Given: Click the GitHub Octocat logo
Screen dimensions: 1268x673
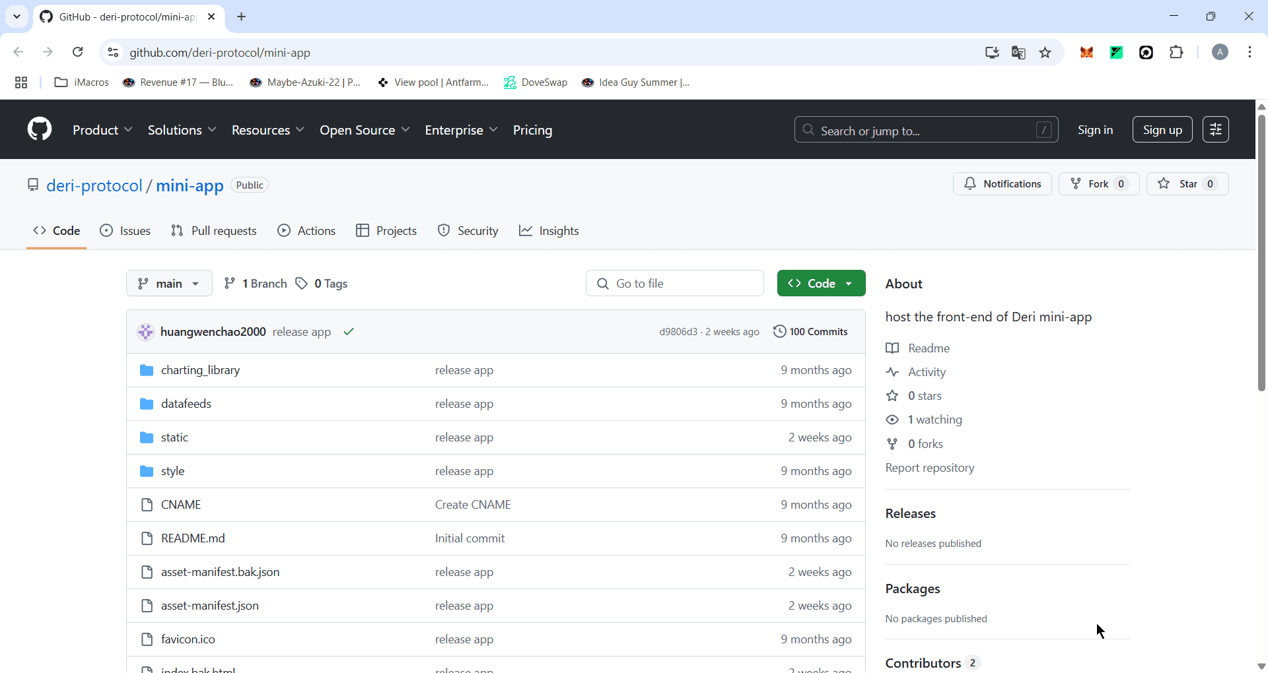Looking at the screenshot, I should coord(40,129).
